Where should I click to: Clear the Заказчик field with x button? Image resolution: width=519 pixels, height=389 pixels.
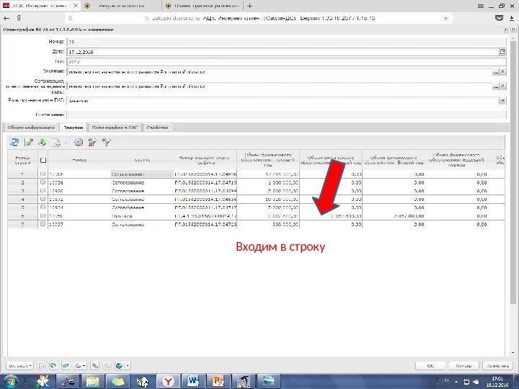pyautogui.click(x=502, y=71)
